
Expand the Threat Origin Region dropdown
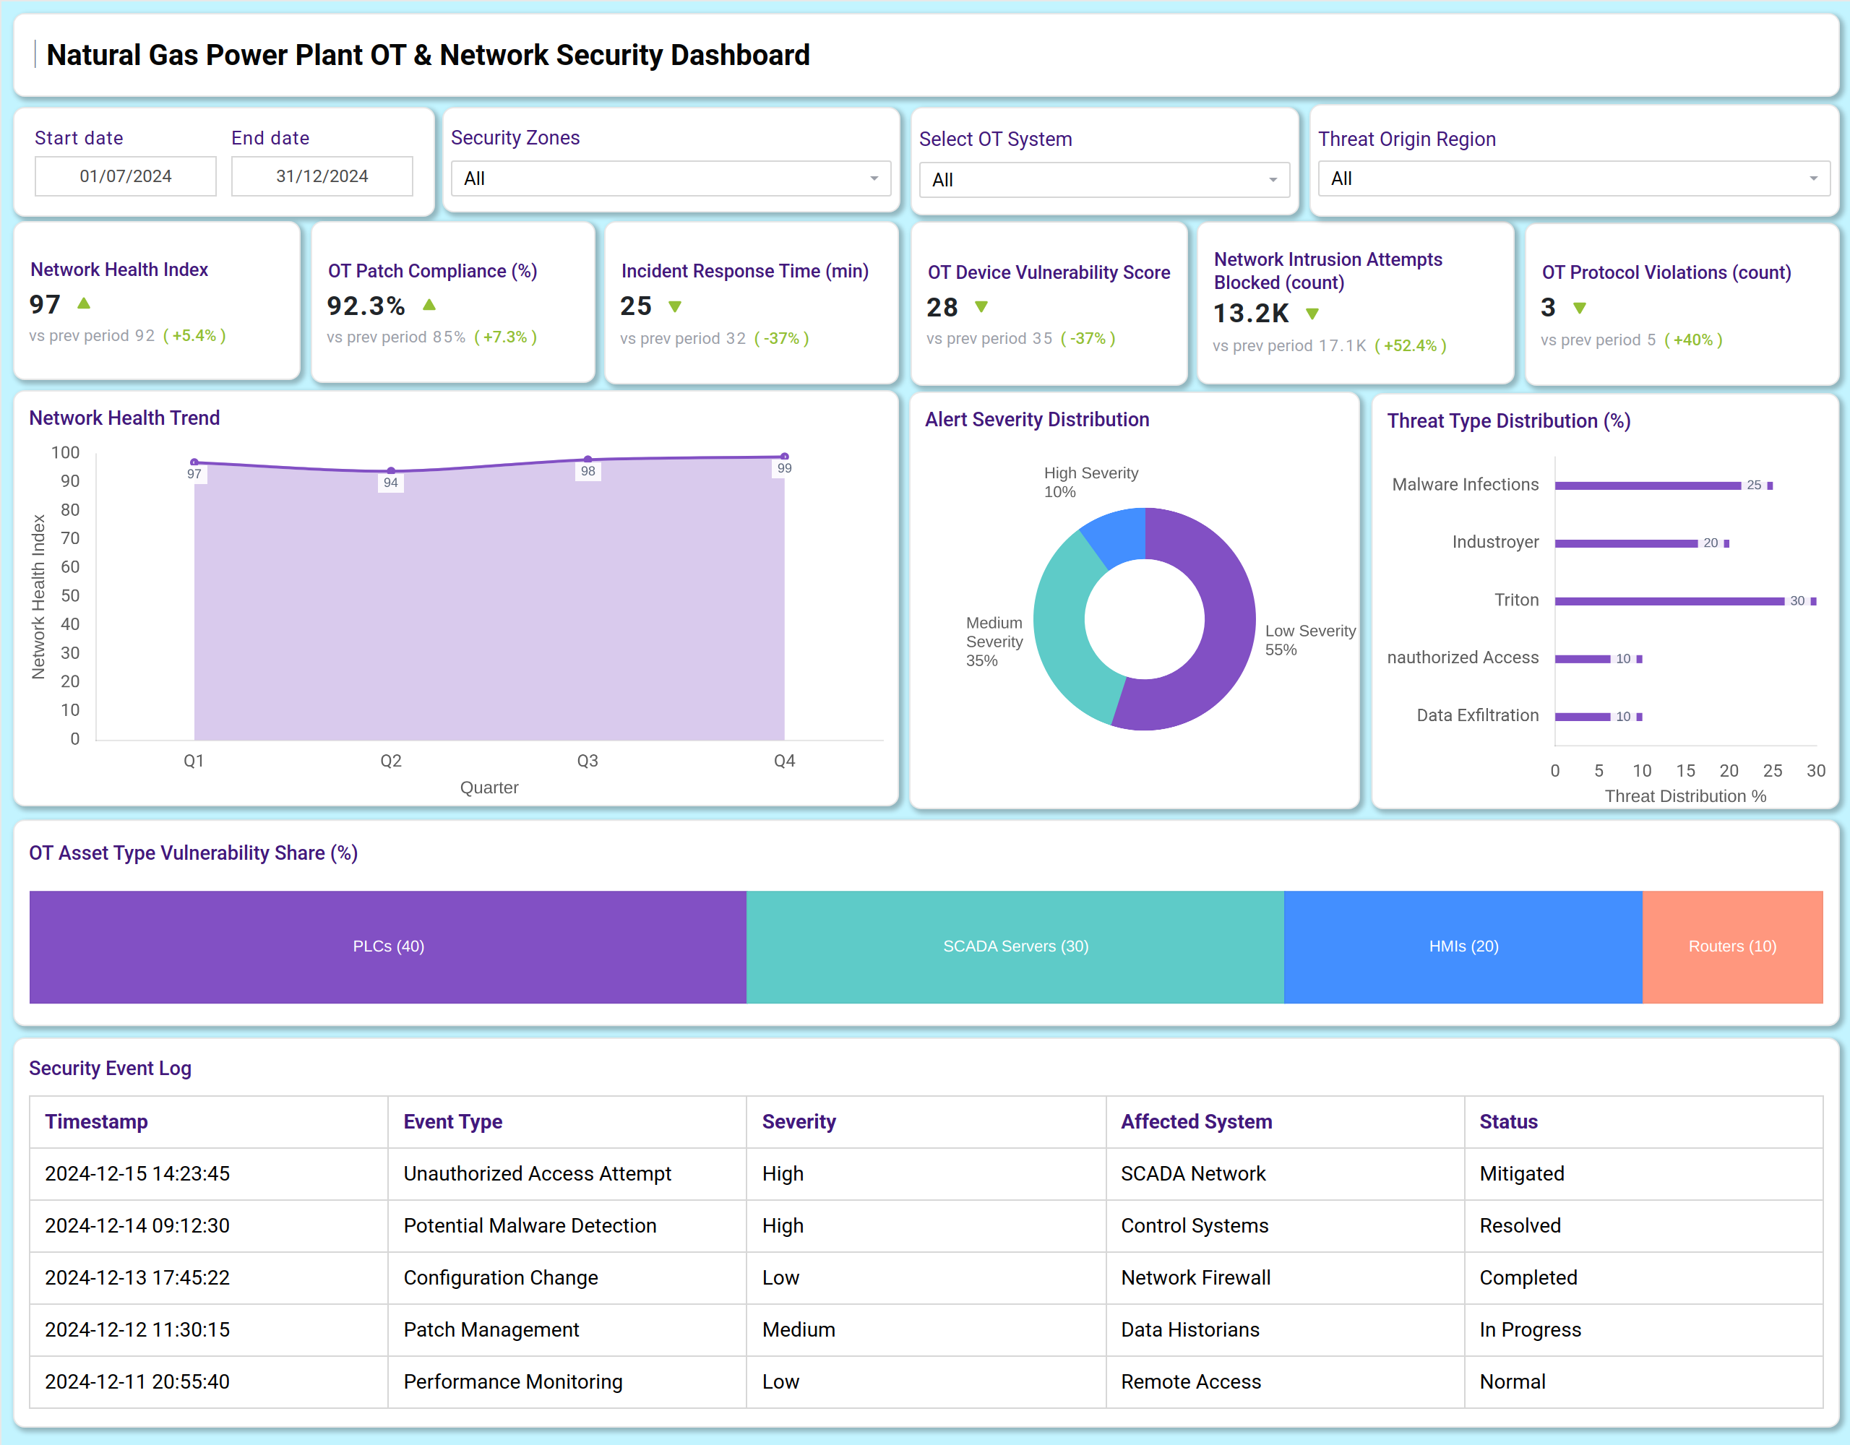(x=1574, y=178)
